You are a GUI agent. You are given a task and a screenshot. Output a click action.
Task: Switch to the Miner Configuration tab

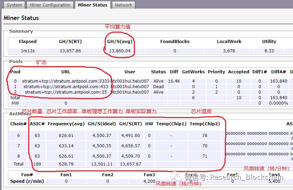50,5
